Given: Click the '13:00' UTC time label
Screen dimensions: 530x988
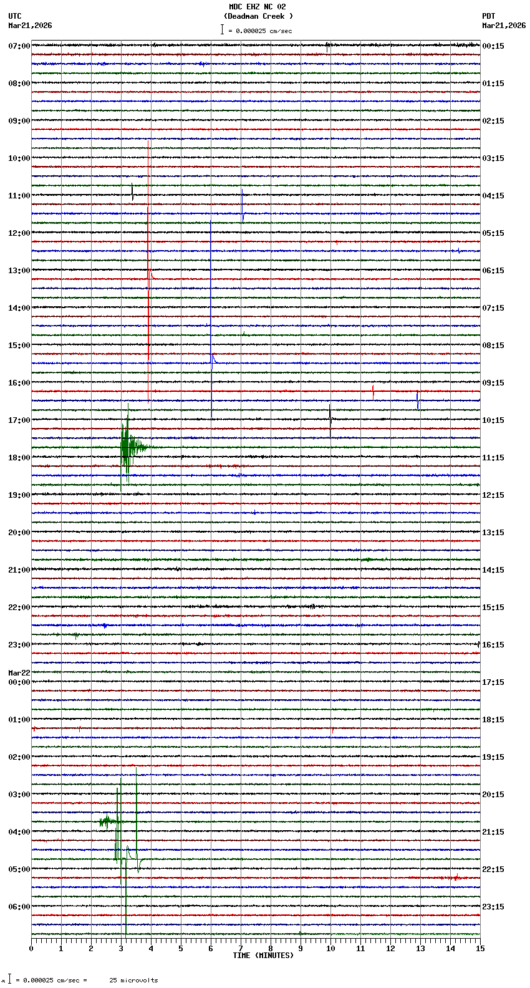Looking at the screenshot, I should tap(19, 271).
